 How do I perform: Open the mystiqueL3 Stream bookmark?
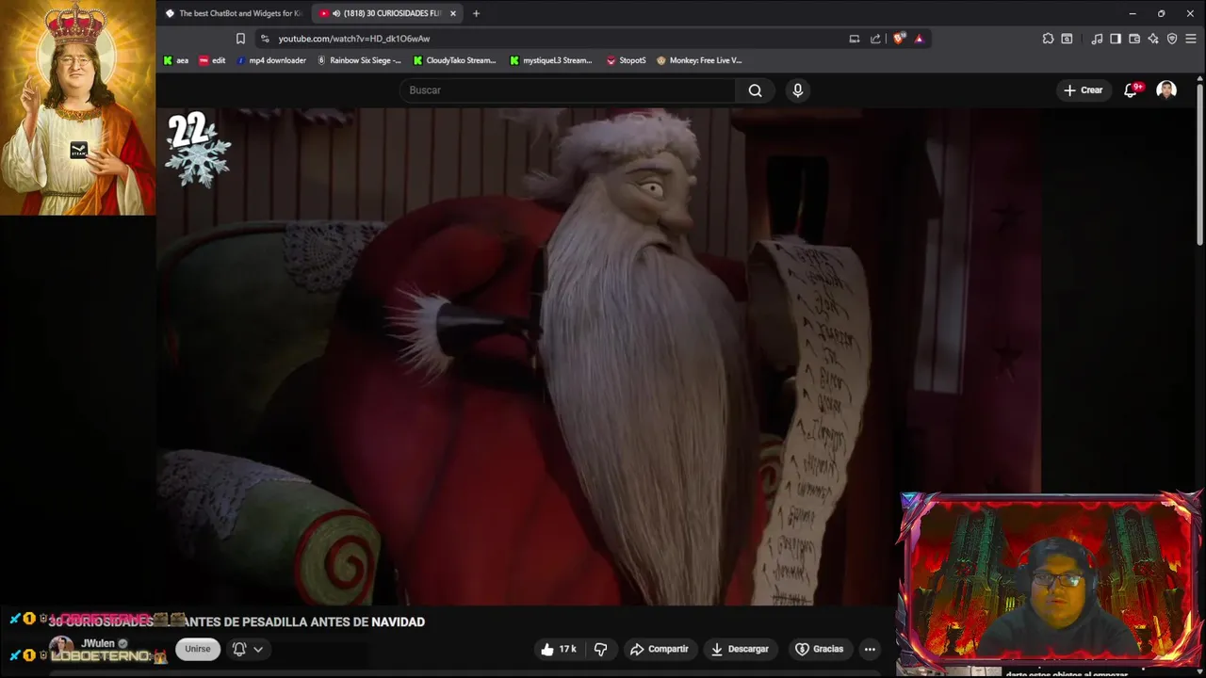pos(551,60)
